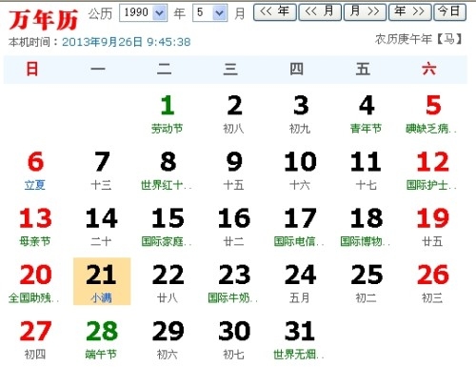
Task: Select May 3 初九
Action: (x=300, y=113)
